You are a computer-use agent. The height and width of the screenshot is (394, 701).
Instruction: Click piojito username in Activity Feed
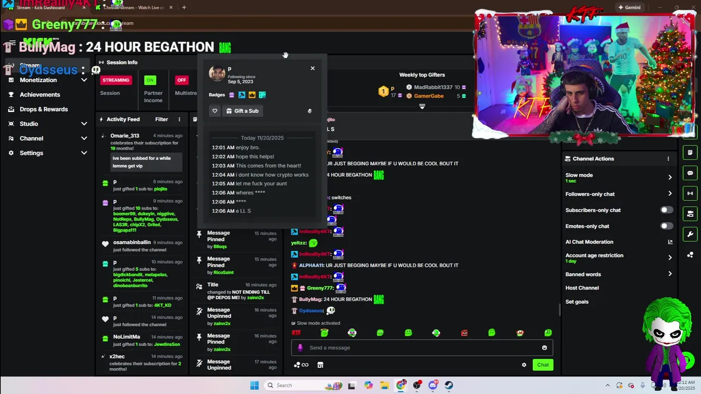click(x=160, y=189)
